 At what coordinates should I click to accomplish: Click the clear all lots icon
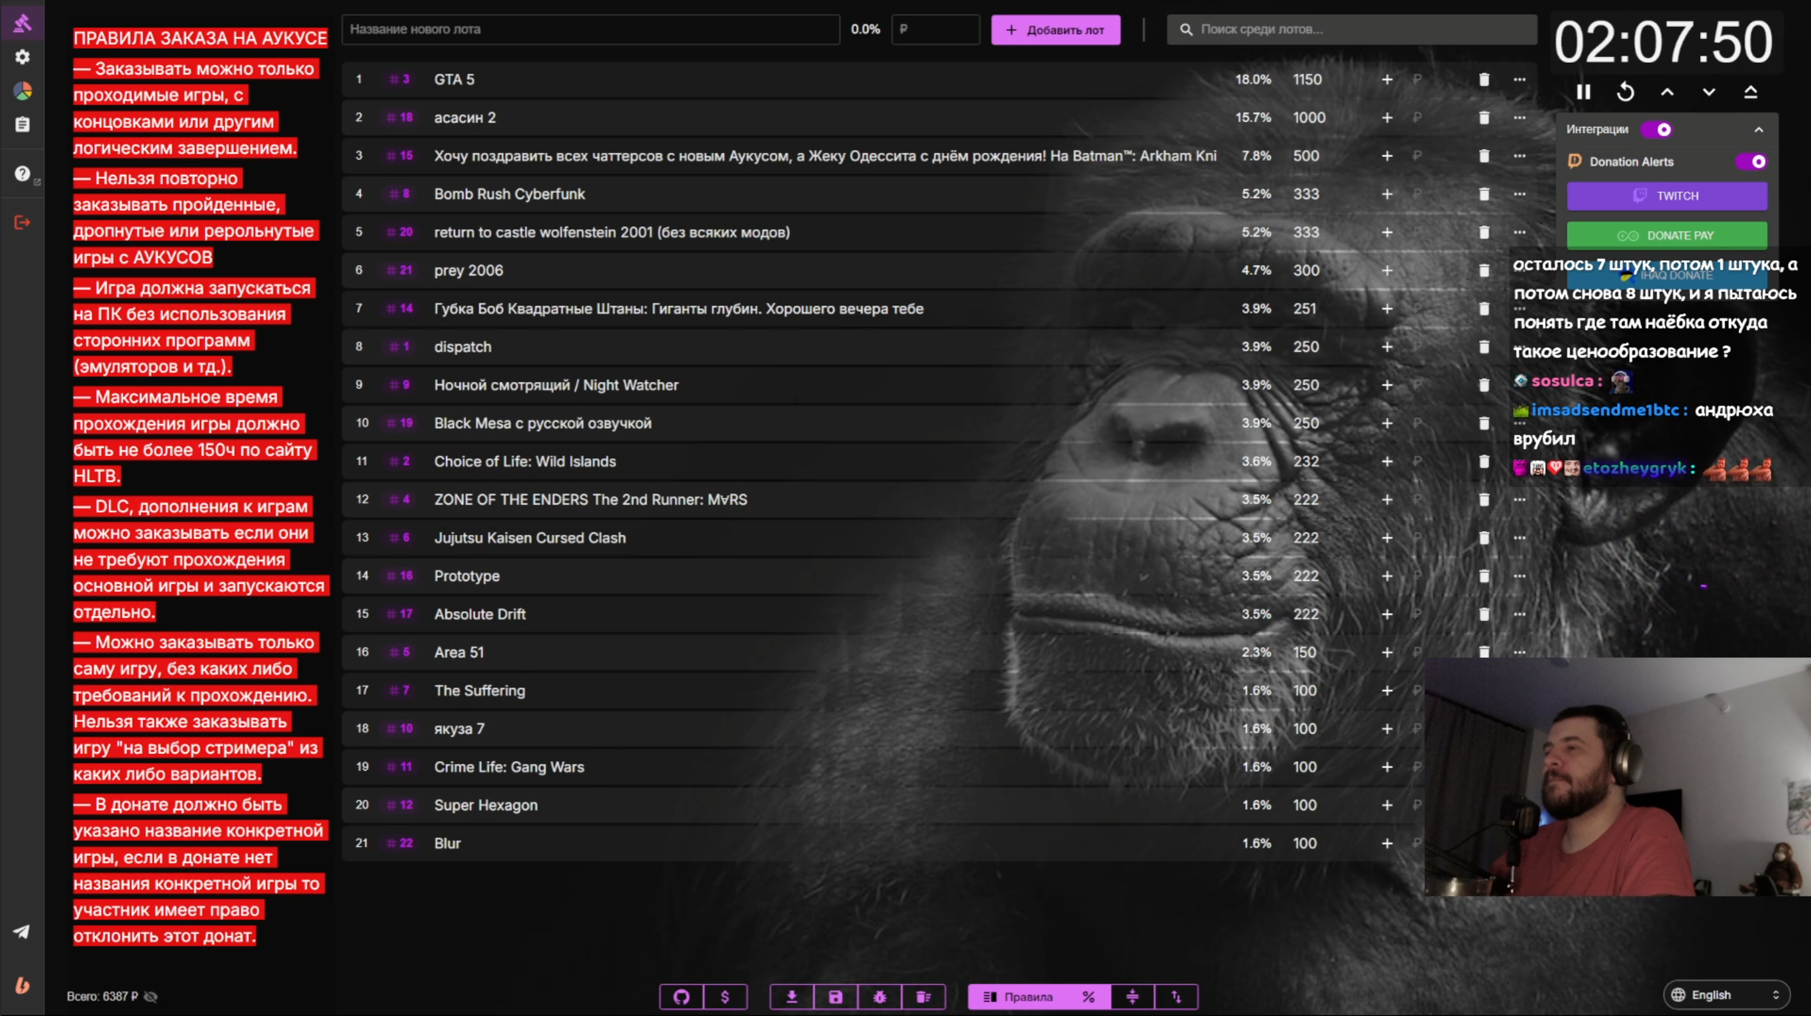923,996
